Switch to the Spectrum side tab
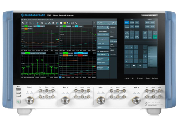178x124 pixels. pos(113,54)
